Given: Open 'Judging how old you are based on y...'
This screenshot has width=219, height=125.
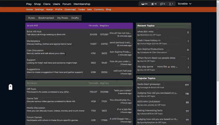Looking at the screenshot, I should (x=157, y=93).
